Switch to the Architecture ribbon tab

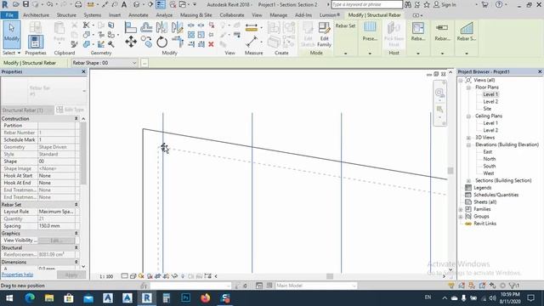(x=36, y=15)
